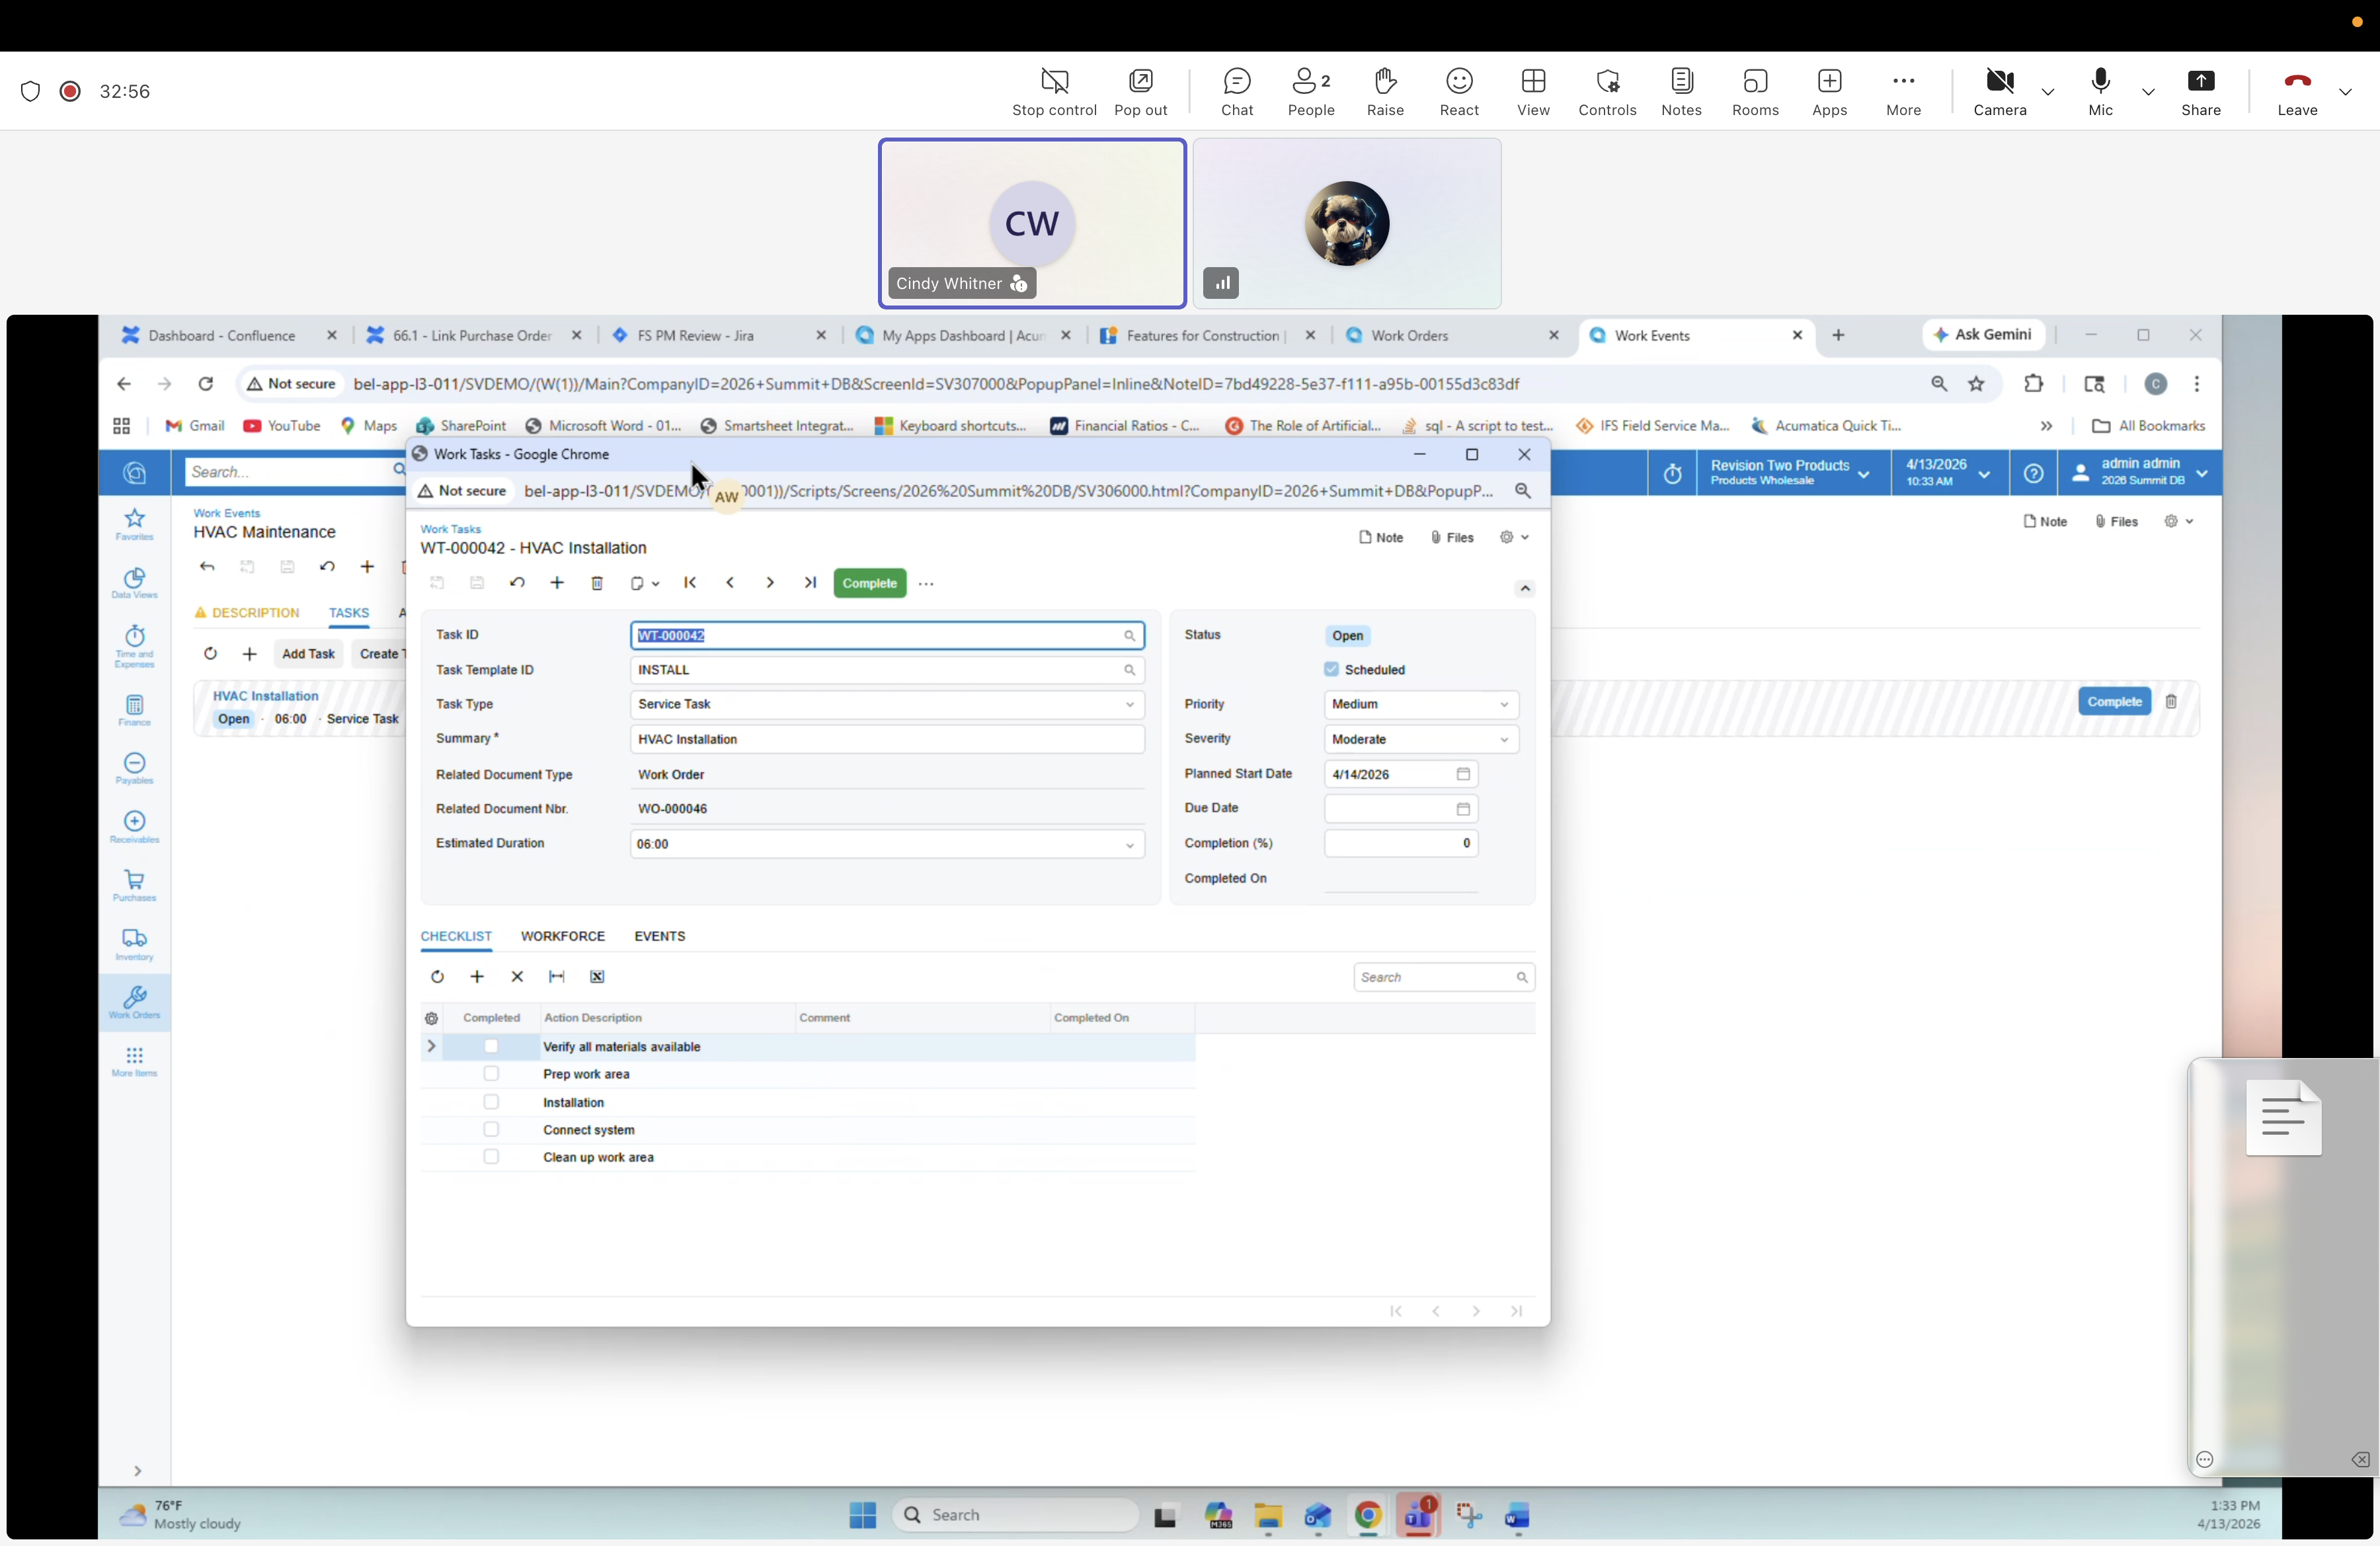
Task: Switch to the WORKFORCE tab
Action: point(562,937)
